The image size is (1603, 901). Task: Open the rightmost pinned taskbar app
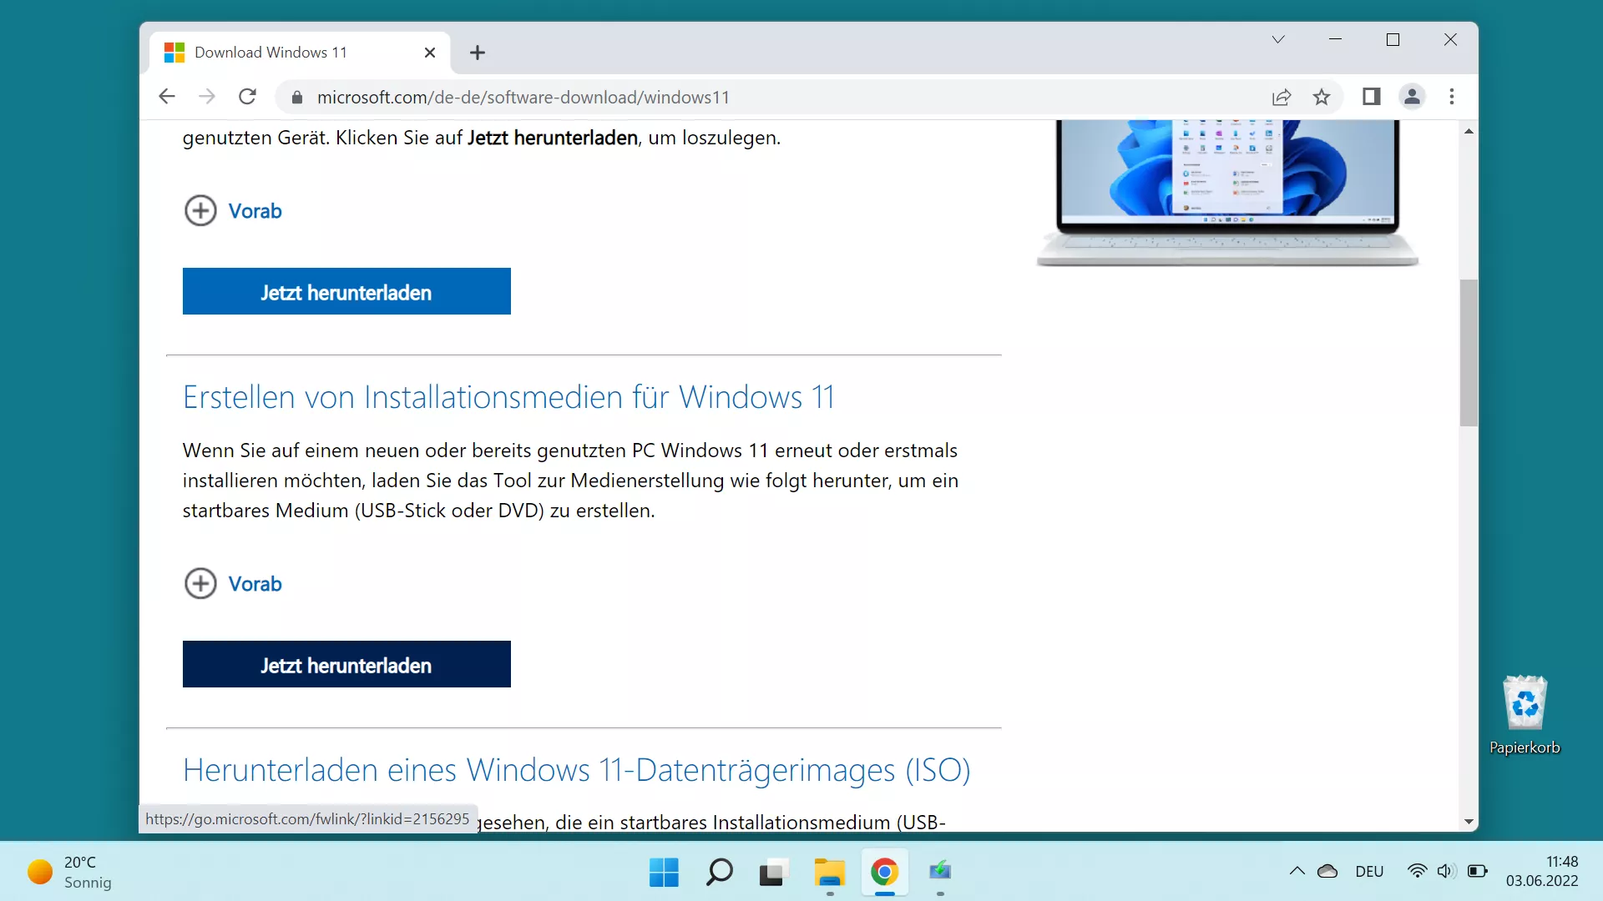point(940,872)
